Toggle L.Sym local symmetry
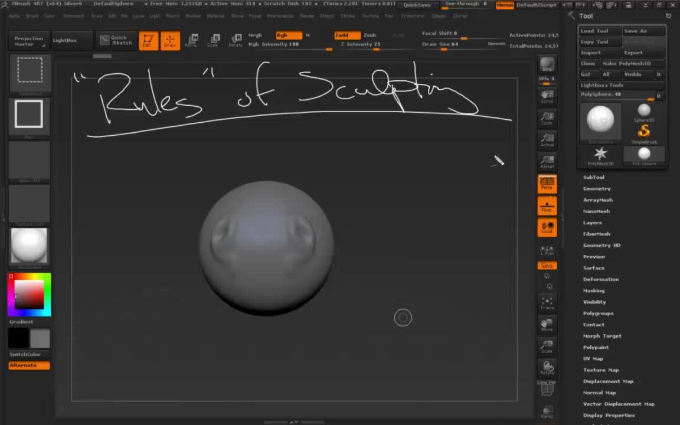 point(547,250)
